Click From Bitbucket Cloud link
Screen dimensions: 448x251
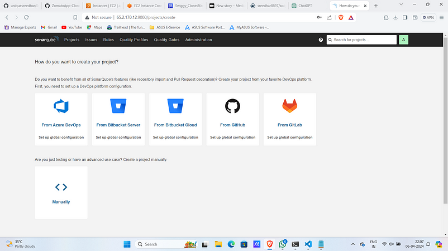[x=175, y=125]
